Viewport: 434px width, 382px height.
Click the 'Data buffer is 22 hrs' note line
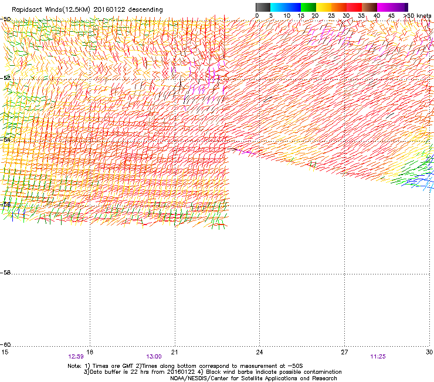pos(212,372)
